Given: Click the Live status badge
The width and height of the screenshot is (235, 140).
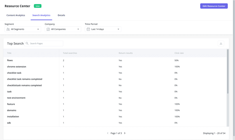Looking at the screenshot, I should pyautogui.click(x=38, y=6).
